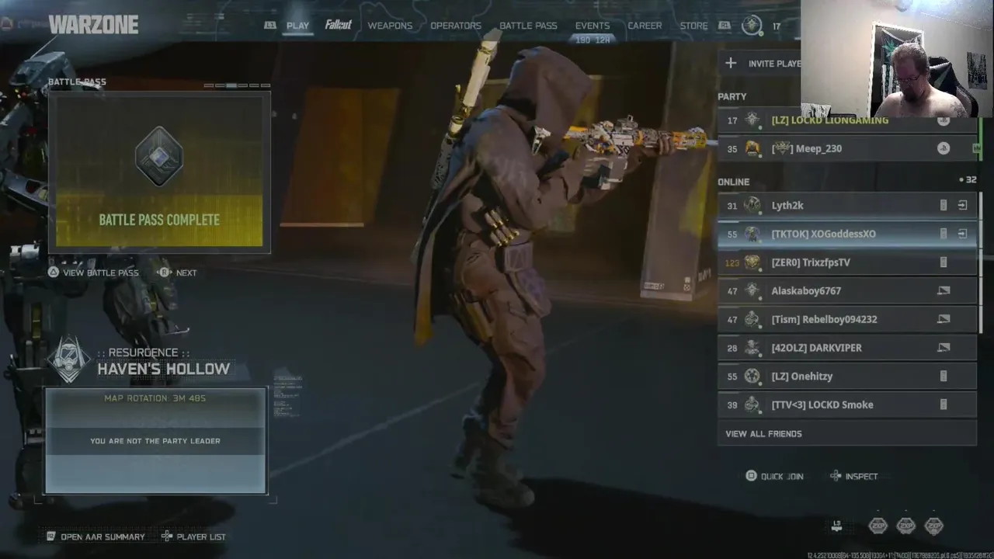Click party leader crown icon beside Meep_230

click(976, 148)
